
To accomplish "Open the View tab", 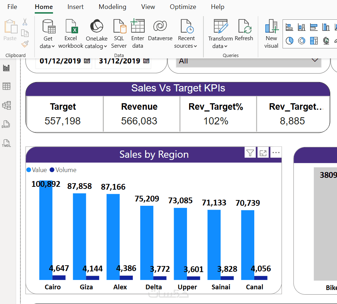I will click(x=148, y=7).
